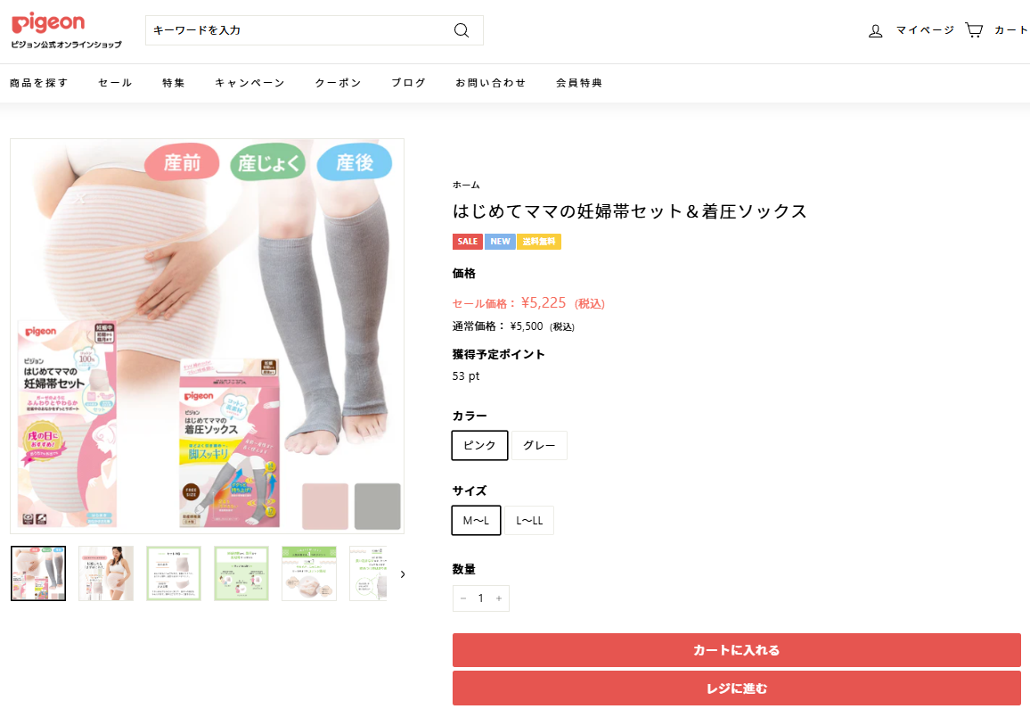Open the shopping cart icon
Screen dimensions: 1030x709
(974, 29)
